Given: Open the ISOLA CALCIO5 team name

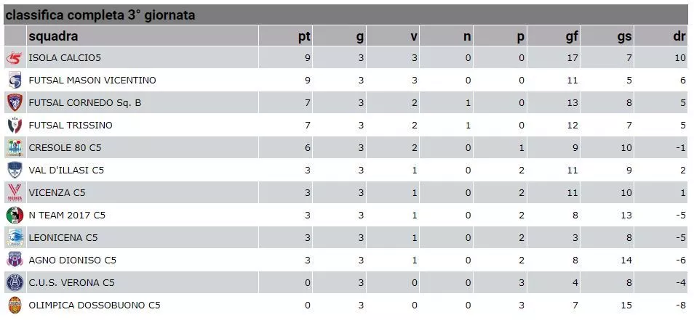Looking at the screenshot, I should 65,58.
